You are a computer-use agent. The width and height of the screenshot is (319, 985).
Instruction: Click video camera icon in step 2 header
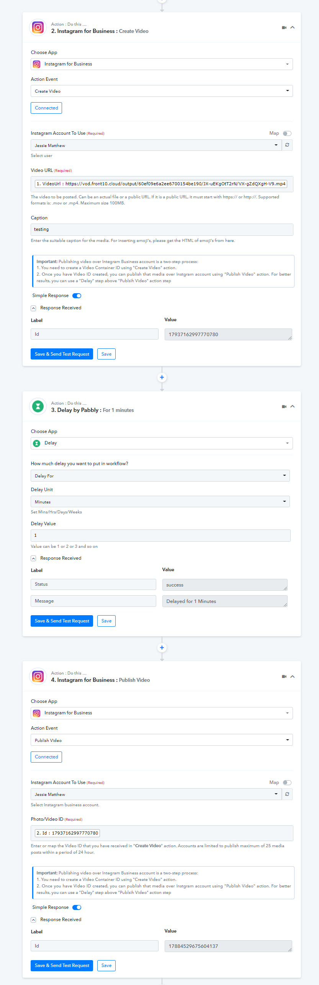pyautogui.click(x=284, y=28)
